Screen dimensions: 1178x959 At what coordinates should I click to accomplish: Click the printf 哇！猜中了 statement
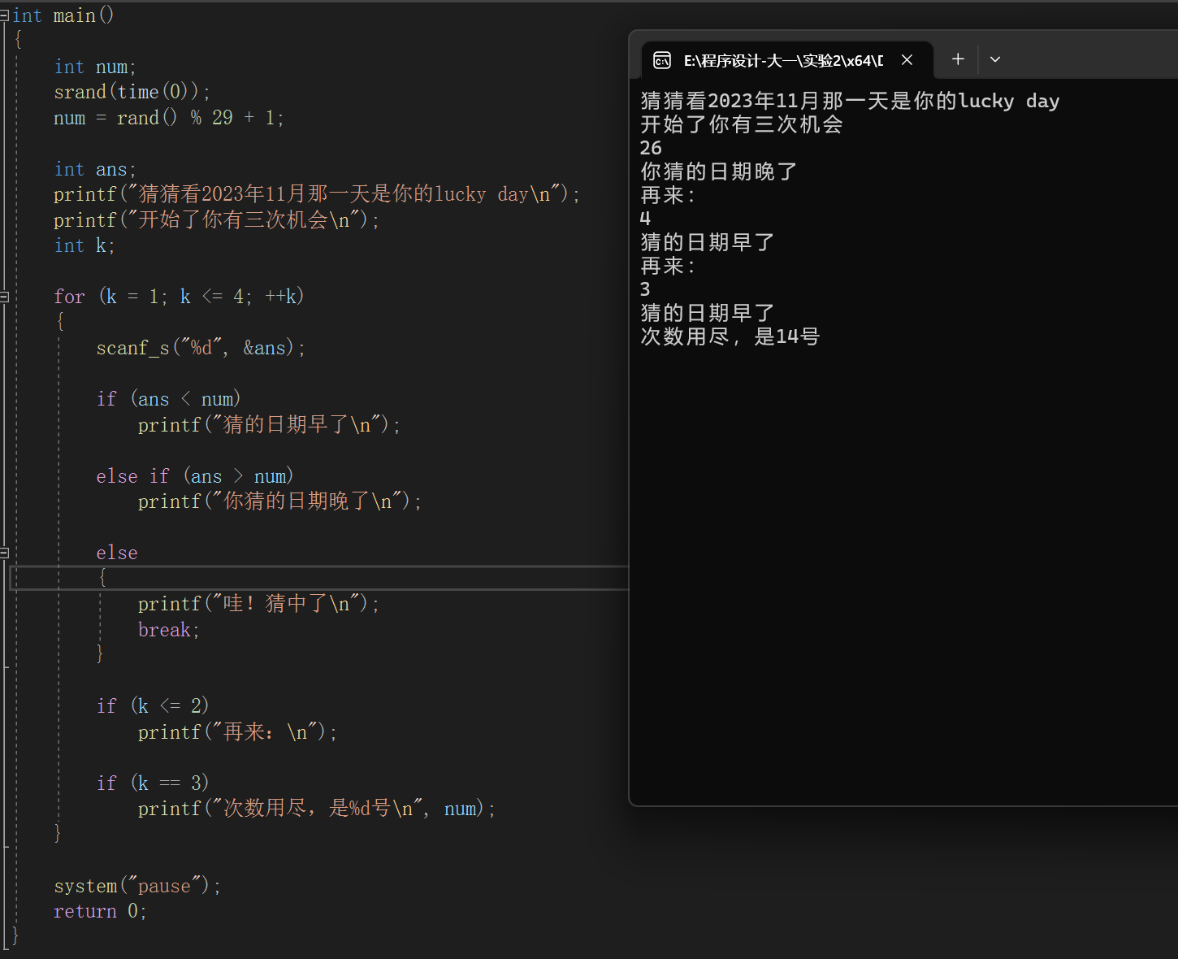click(258, 604)
